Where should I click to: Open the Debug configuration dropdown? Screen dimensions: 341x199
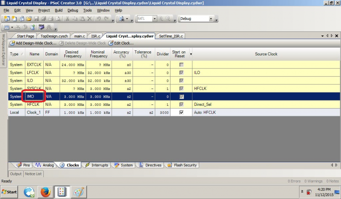211,19
